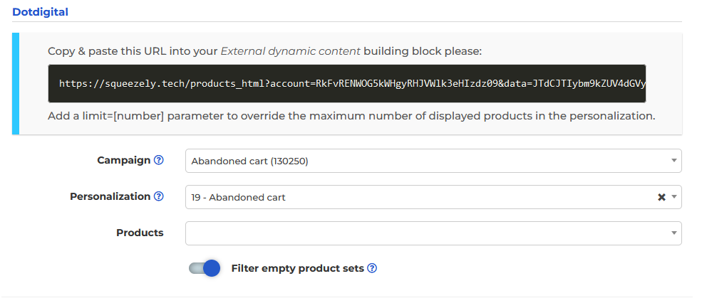Viewport: 702px width, 308px height.
Task: Click the Copy & paste this URL instruction
Action: 264,51
